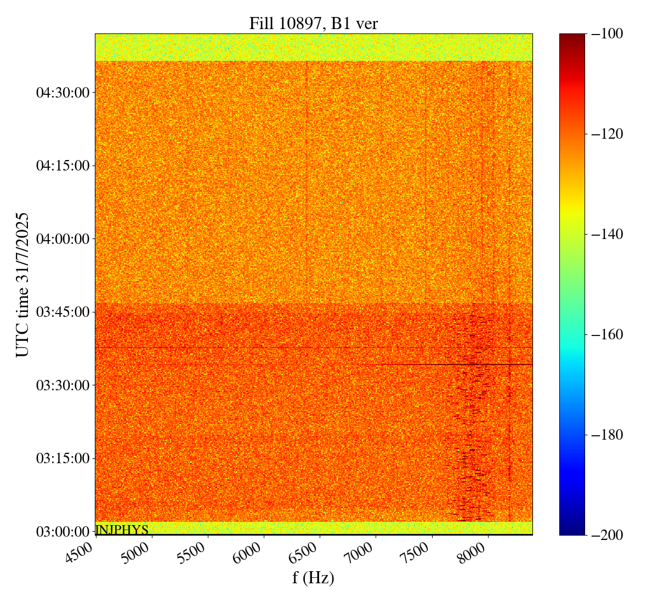
Task: Click the 03:45:00 time tick label
Action: (x=63, y=312)
